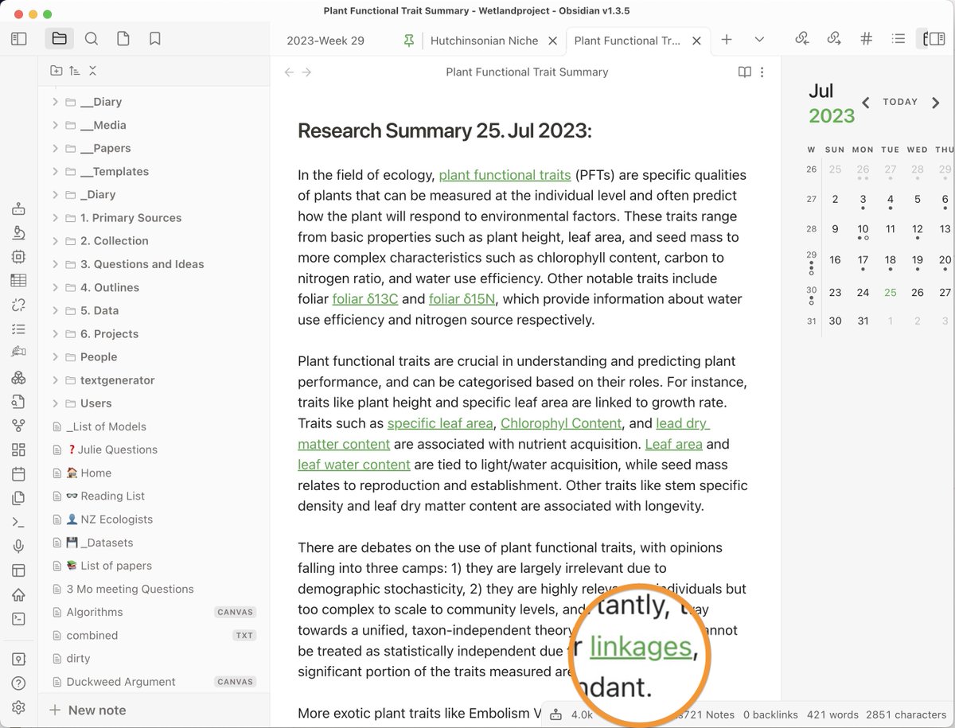Change the file explorer sort order

click(x=74, y=71)
